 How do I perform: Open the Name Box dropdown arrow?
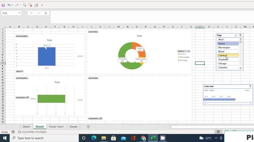(19, 13)
